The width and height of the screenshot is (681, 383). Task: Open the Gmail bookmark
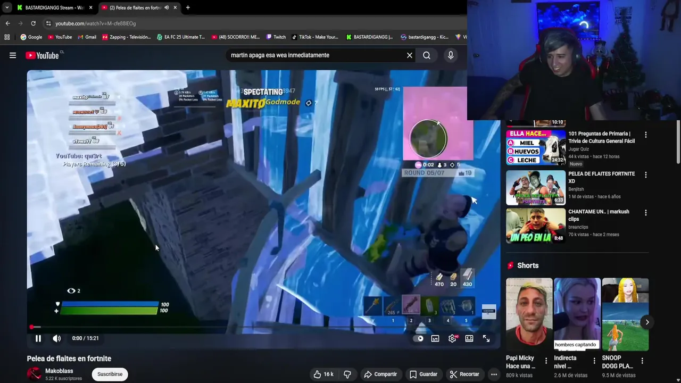[87, 37]
